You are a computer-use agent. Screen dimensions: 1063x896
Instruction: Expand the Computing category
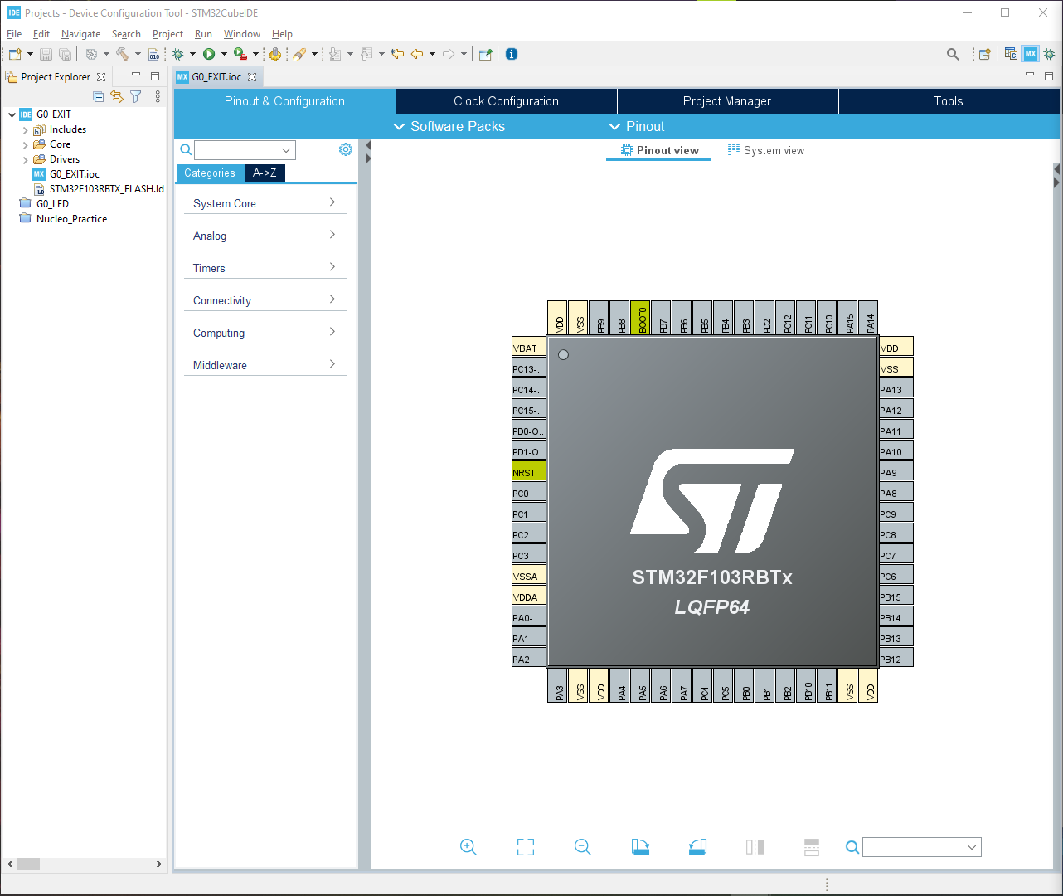(265, 333)
